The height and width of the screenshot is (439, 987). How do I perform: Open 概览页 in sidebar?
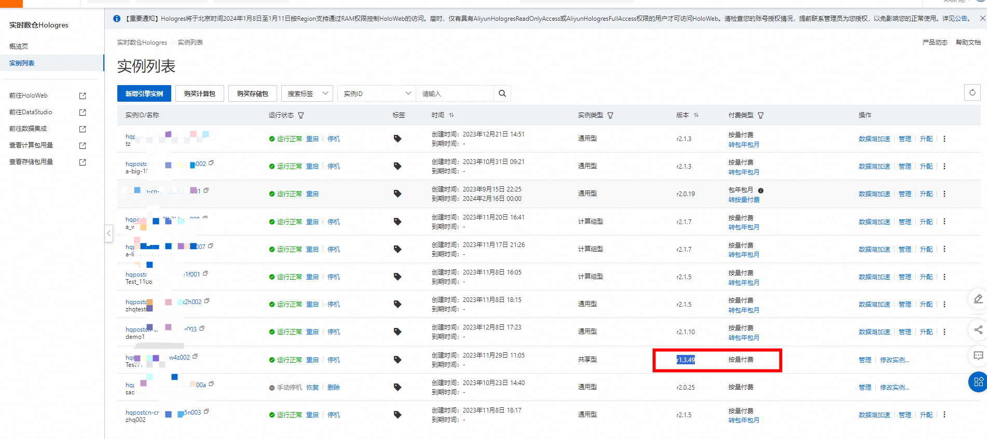click(x=19, y=46)
